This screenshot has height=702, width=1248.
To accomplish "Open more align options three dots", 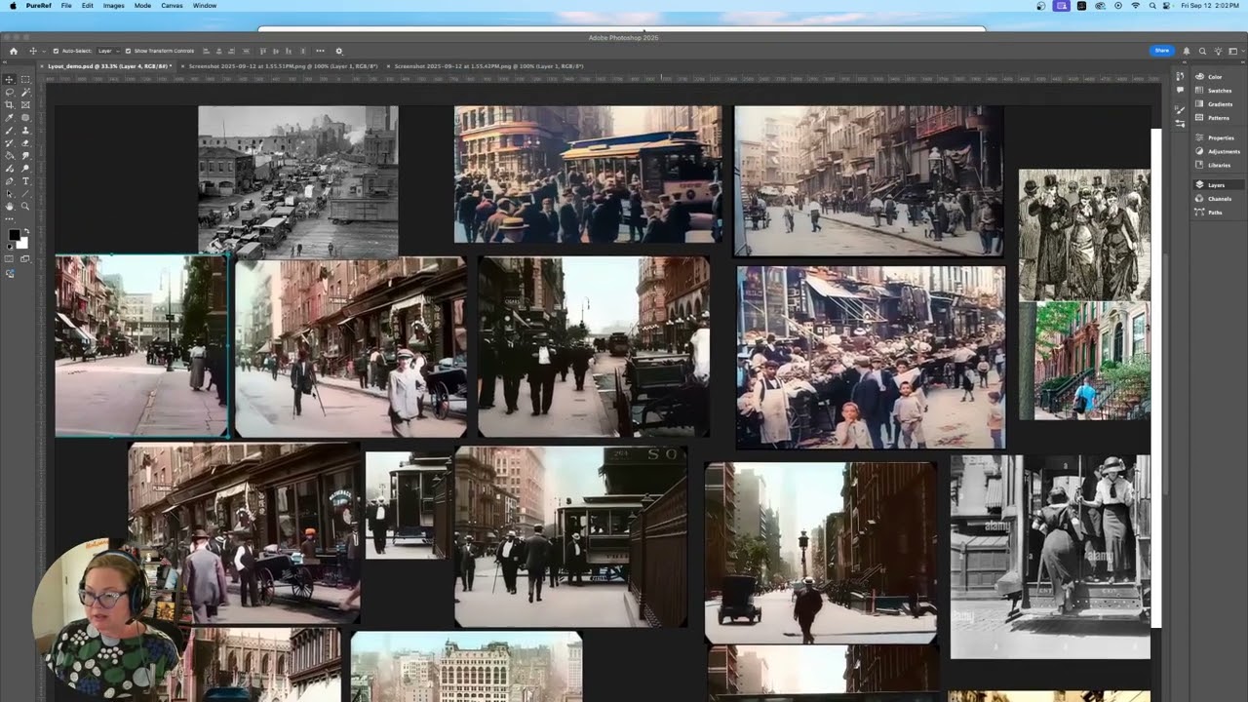I will pyautogui.click(x=320, y=51).
